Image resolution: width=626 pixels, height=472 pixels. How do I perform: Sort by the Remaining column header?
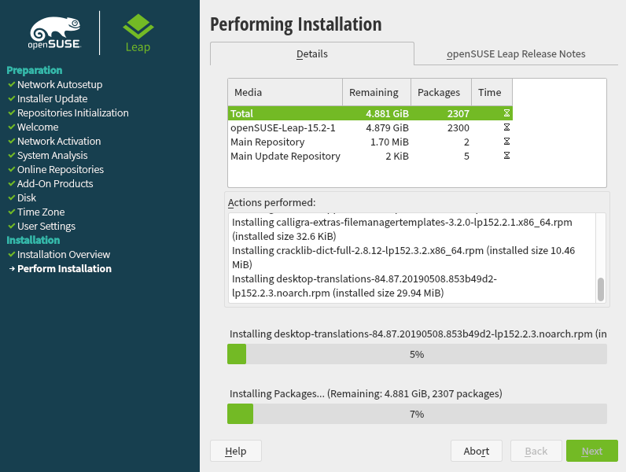377,92
